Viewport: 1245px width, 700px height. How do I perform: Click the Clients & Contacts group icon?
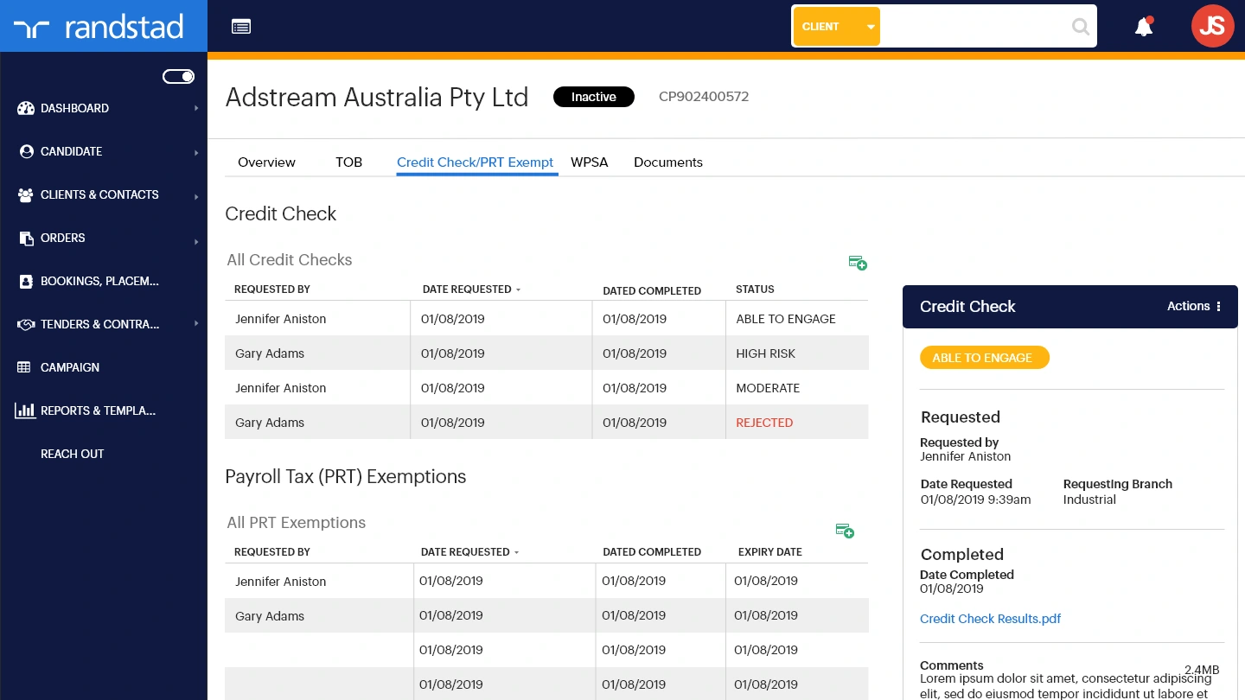click(26, 194)
